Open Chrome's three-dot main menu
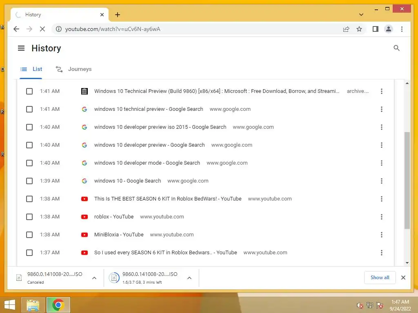 [x=402, y=29]
